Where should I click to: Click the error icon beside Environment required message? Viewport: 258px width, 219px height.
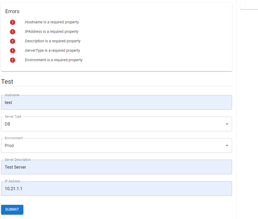[x=12, y=60]
